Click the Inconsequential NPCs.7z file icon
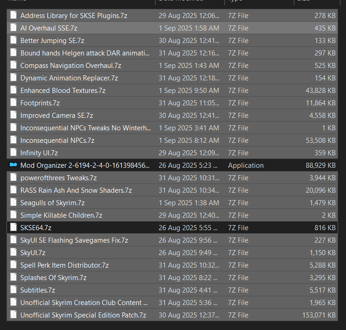 (x=13, y=140)
